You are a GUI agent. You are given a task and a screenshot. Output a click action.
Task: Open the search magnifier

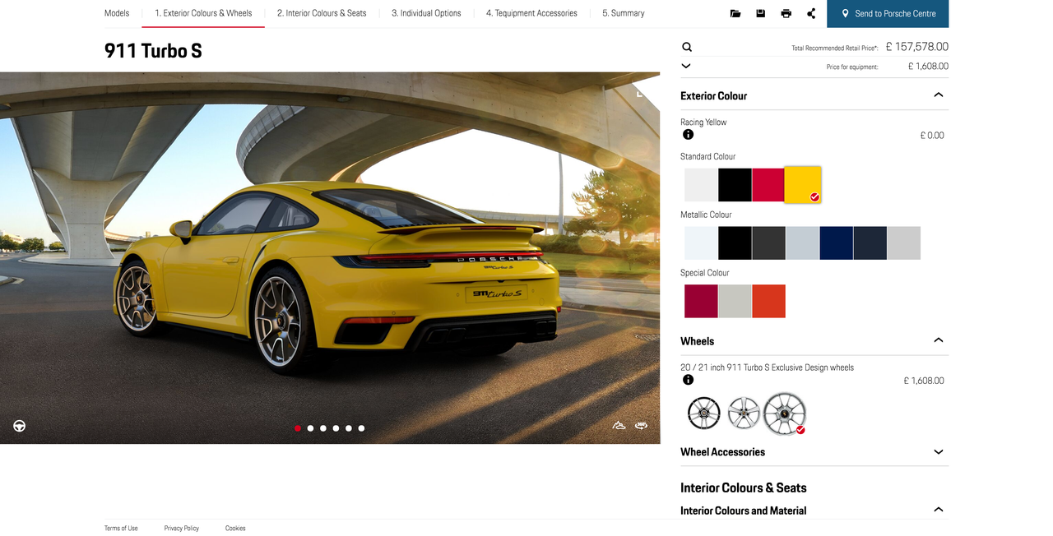[x=687, y=47]
